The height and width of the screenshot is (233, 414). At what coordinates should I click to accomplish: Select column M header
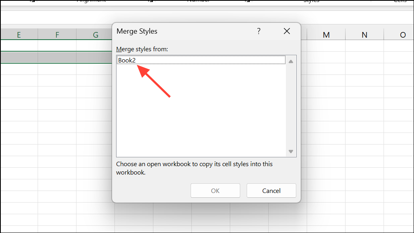tap(326, 35)
